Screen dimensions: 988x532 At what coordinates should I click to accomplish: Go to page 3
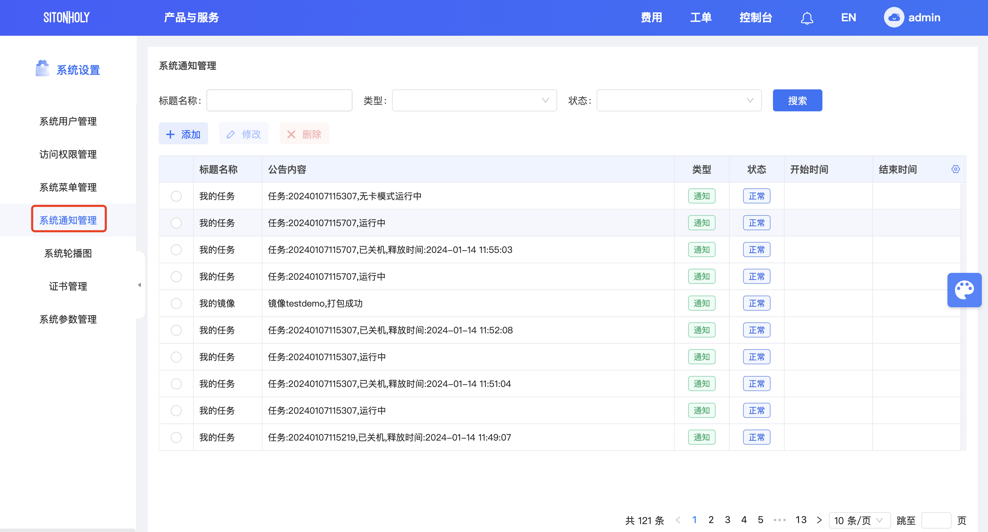click(x=728, y=520)
